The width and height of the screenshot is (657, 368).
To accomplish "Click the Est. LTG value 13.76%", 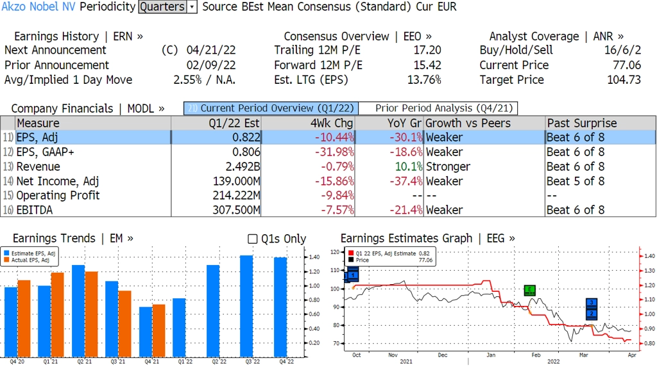I will 424,80.
